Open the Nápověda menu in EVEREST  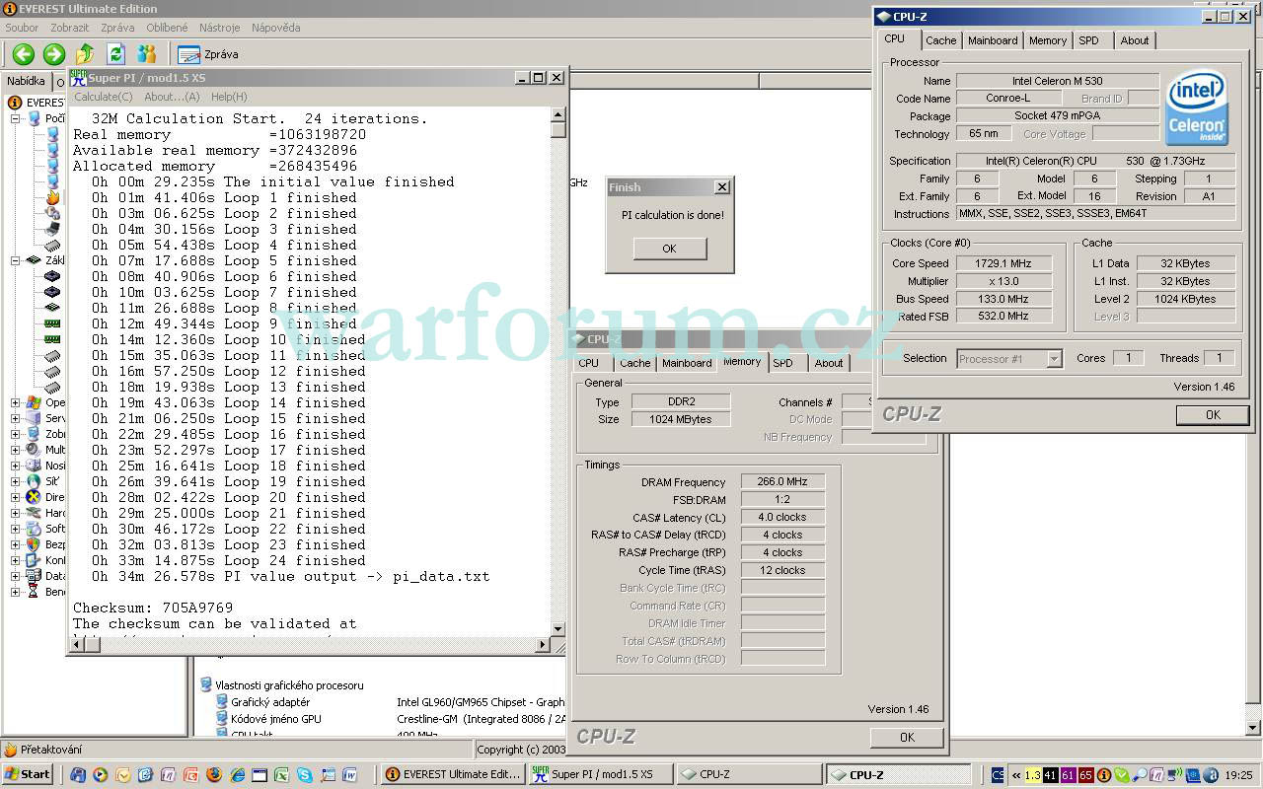pos(275,28)
